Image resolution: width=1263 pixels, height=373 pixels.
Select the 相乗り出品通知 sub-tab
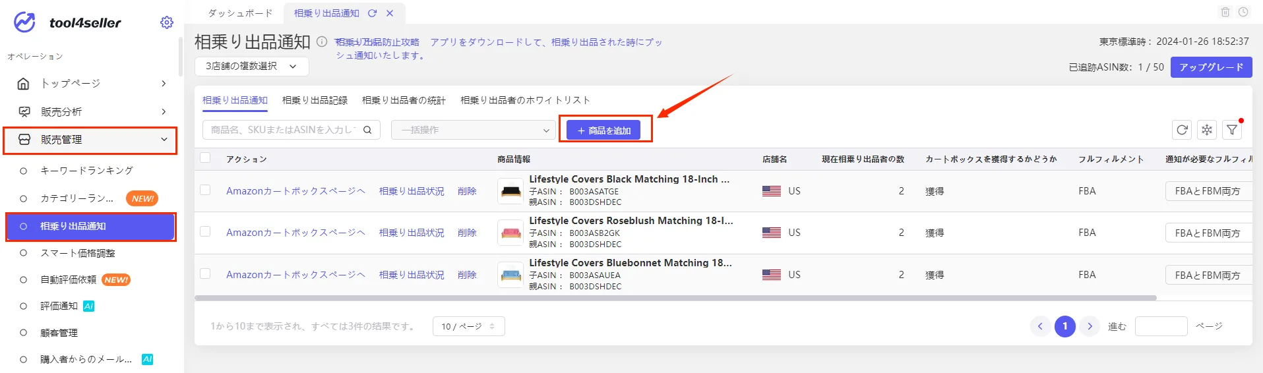coord(235,100)
